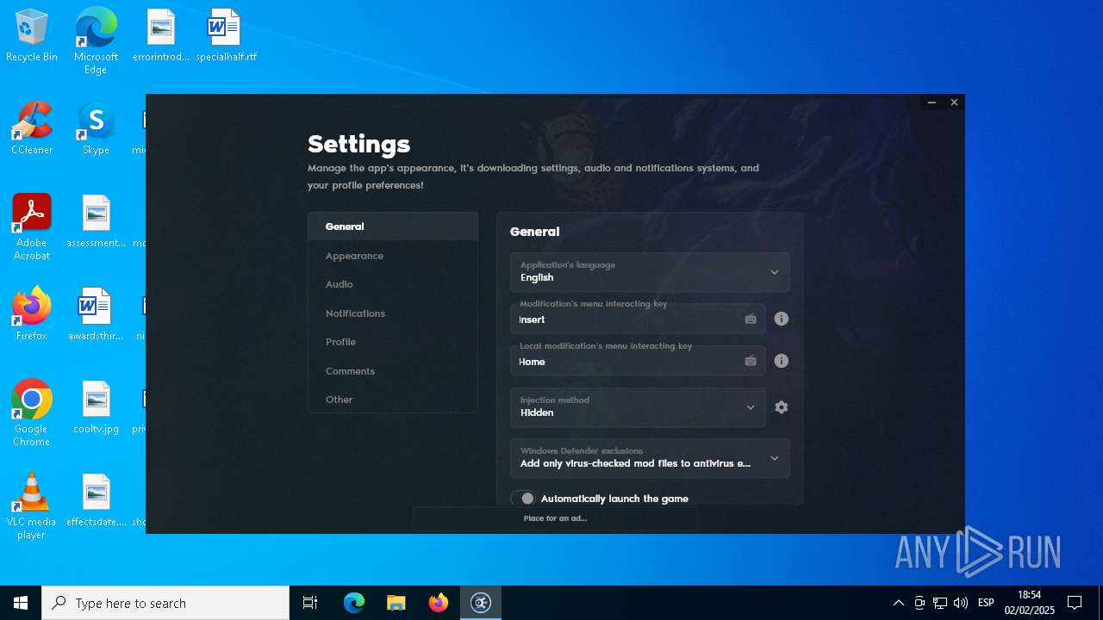Click the taskbar search box
Image resolution: width=1103 pixels, height=620 pixels.
point(165,603)
